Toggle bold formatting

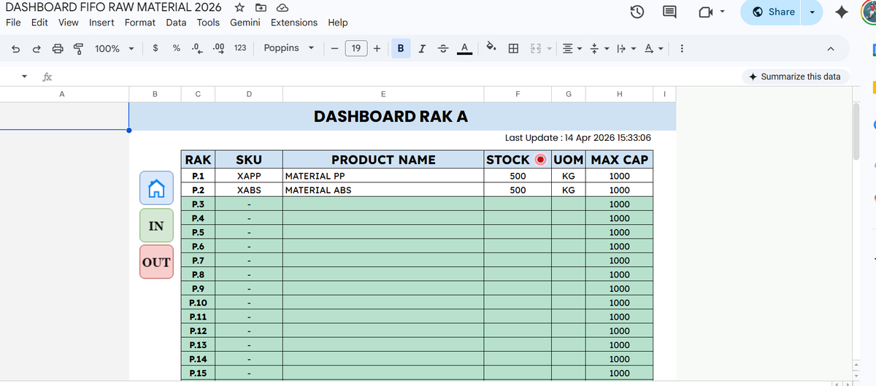click(x=400, y=48)
